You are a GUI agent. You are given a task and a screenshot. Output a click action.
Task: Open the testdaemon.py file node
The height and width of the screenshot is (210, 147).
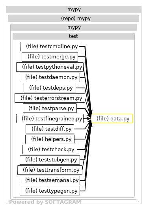click(50, 77)
